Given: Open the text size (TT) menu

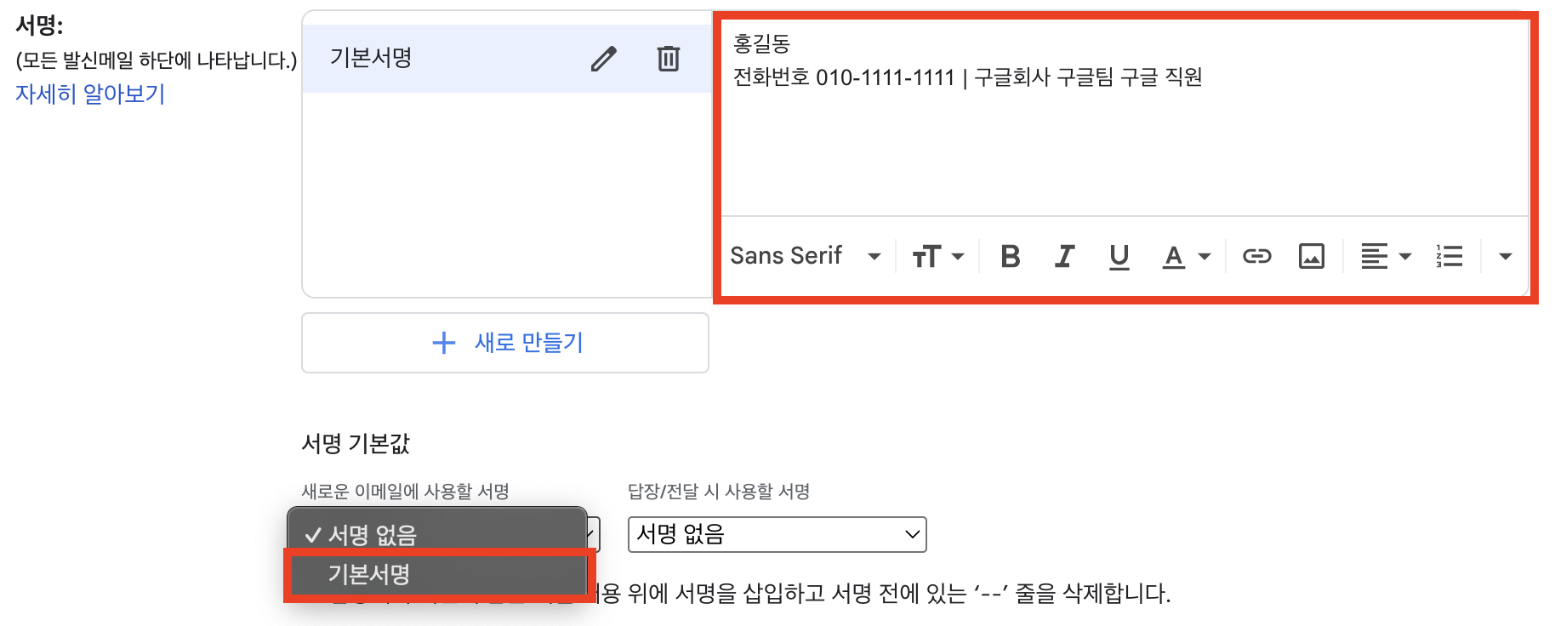Looking at the screenshot, I should 937,255.
